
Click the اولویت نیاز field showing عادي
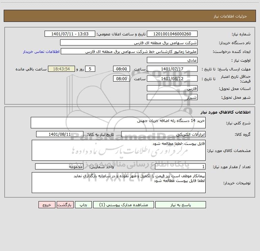(172, 60)
